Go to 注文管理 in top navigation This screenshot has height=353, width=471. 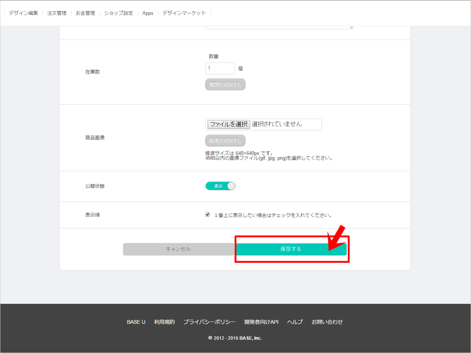tap(57, 13)
